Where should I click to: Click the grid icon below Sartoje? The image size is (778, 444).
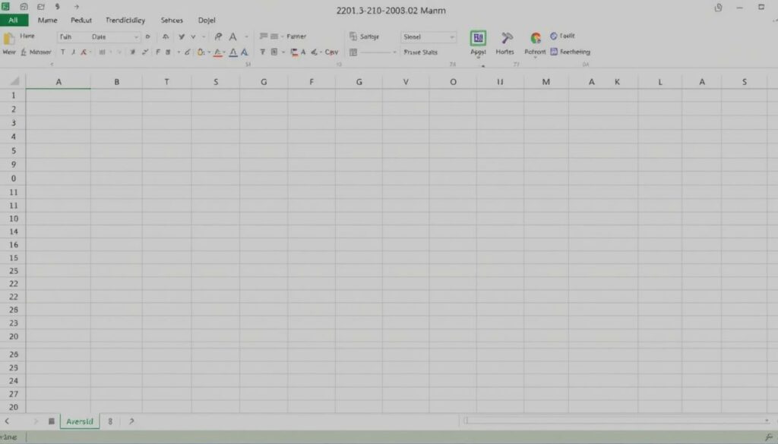(x=353, y=52)
